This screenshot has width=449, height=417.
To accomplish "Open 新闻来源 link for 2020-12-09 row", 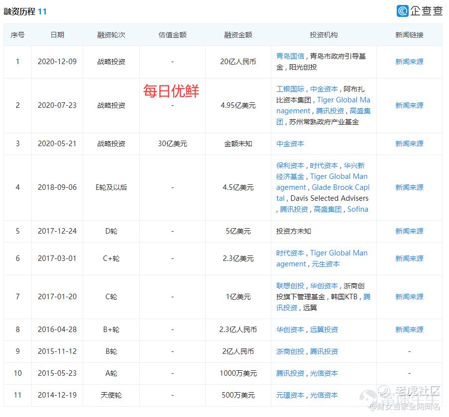I will 409,62.
